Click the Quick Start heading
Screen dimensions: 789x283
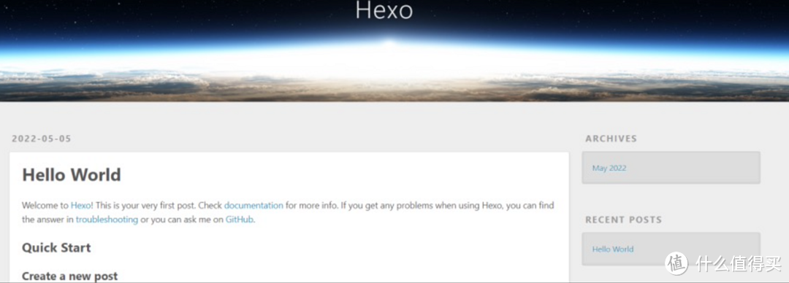pyautogui.click(x=56, y=247)
